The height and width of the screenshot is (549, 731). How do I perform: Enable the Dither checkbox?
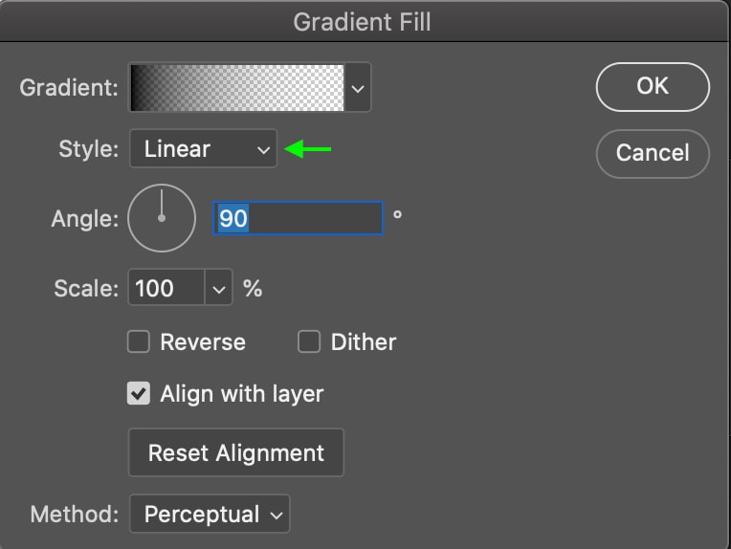point(309,342)
